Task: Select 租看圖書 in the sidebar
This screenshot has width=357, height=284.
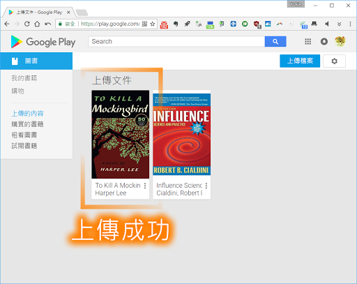Action: coord(24,135)
